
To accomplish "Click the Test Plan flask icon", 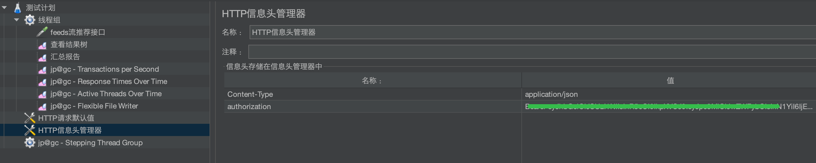I will [18, 8].
